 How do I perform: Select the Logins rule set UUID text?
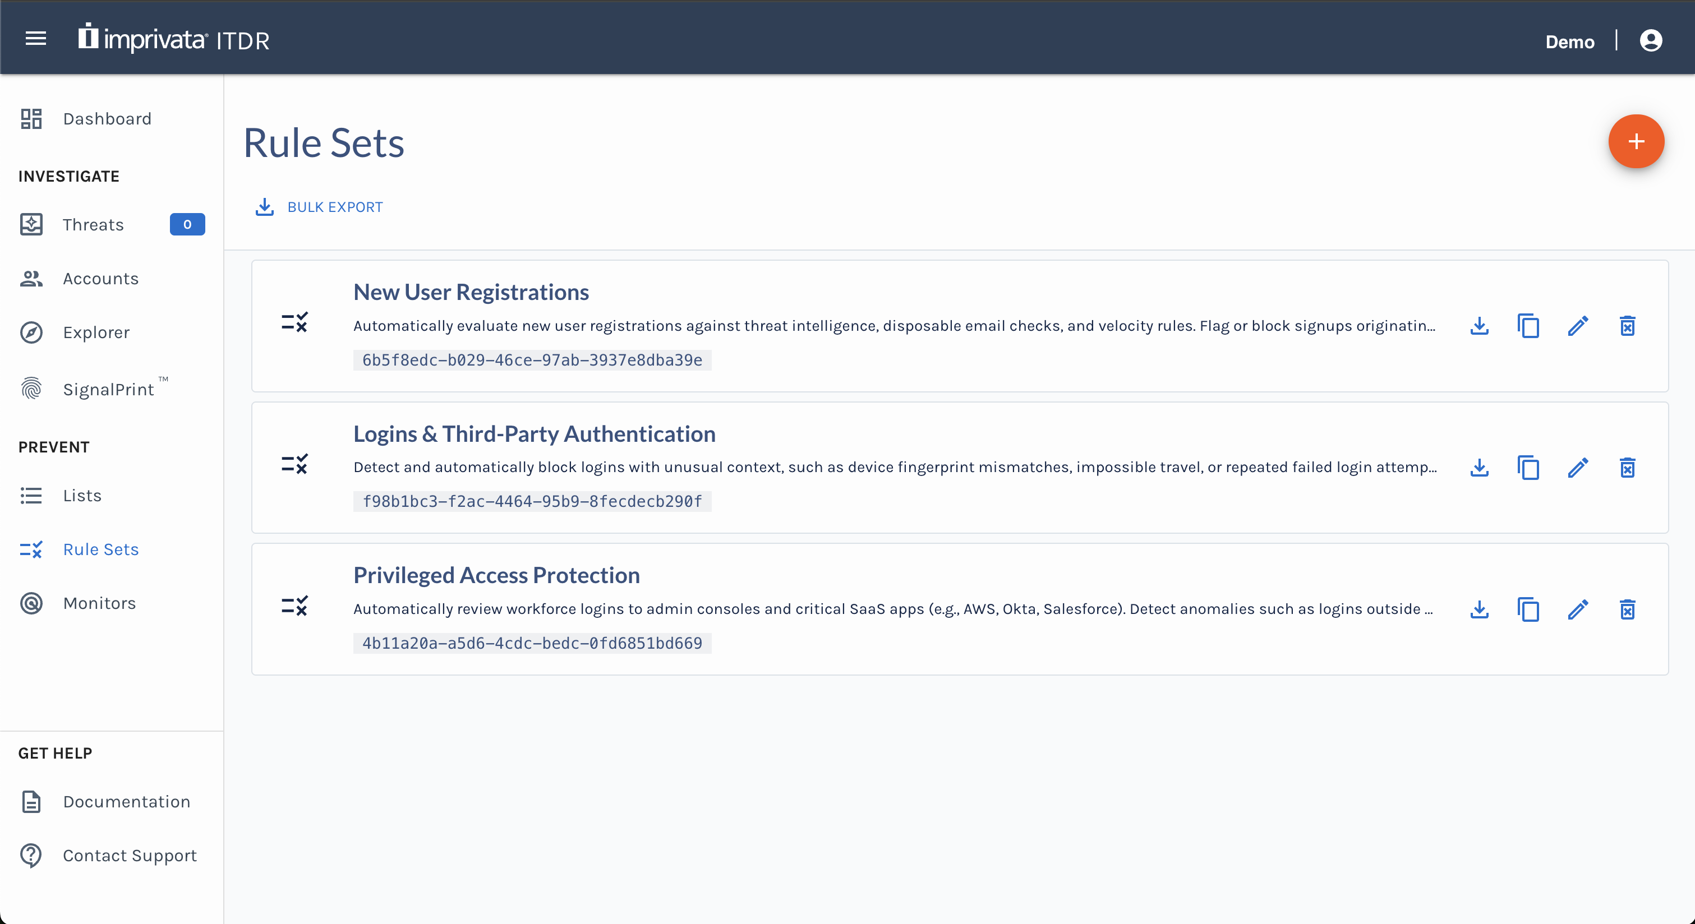click(x=532, y=501)
